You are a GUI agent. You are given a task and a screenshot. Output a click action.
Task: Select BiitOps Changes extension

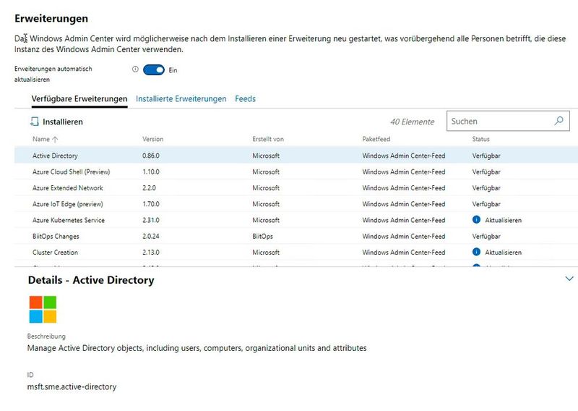point(296,237)
